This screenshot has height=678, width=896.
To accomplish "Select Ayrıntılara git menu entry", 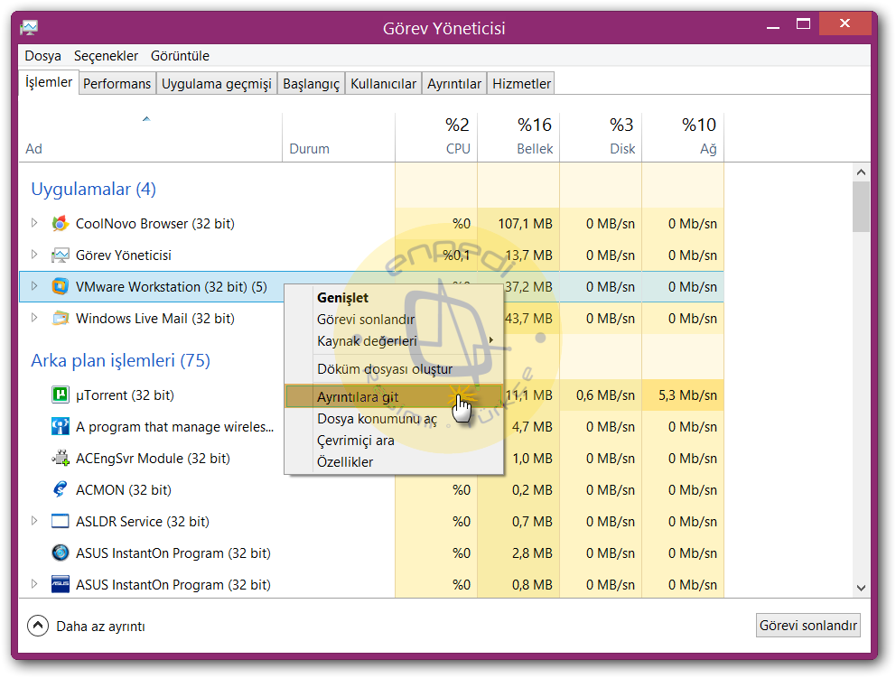I will (x=394, y=396).
